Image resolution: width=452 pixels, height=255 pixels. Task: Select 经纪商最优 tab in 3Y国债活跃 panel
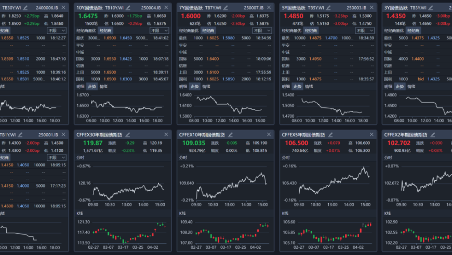394,31
